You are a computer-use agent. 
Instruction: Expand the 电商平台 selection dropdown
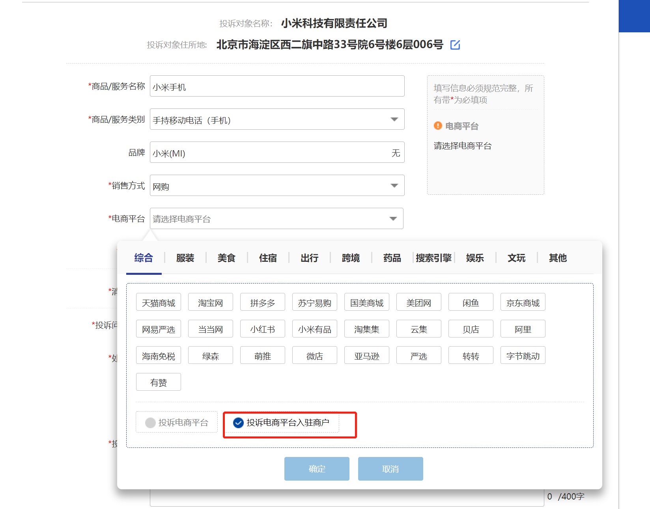276,218
